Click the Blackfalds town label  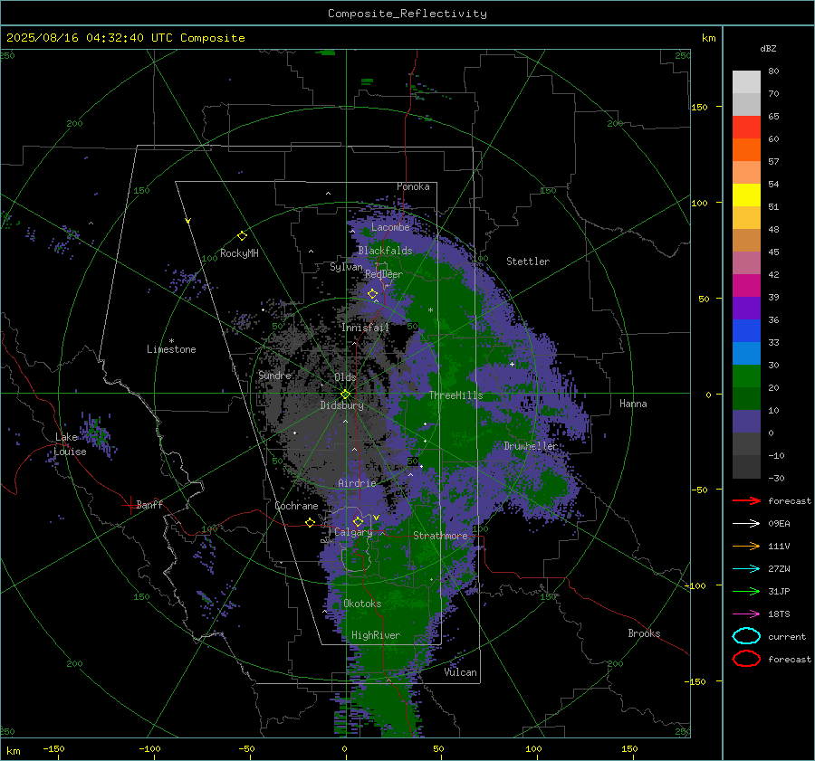(x=385, y=251)
